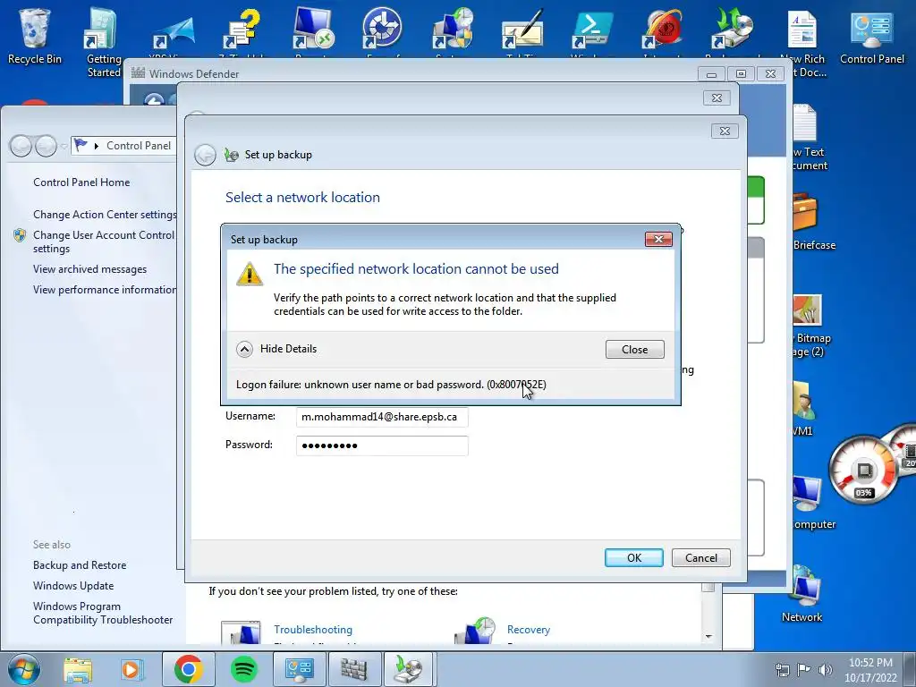The image size is (916, 687).
Task: Maximize the Windows Defender window
Action: point(741,74)
